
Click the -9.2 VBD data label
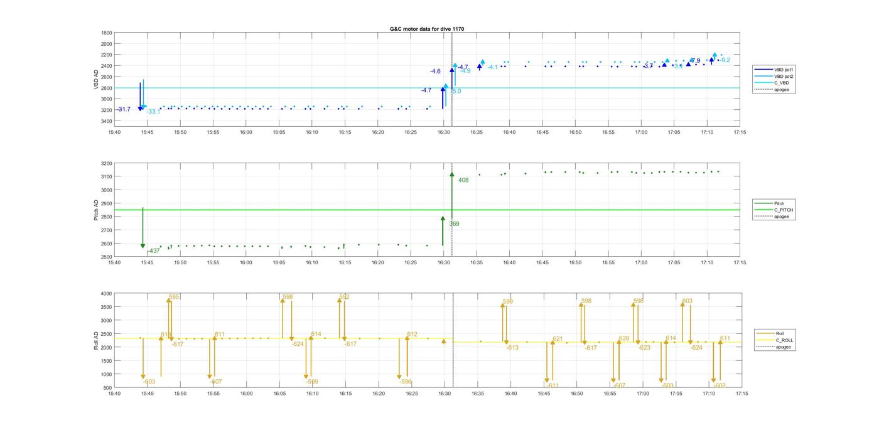[x=725, y=60]
